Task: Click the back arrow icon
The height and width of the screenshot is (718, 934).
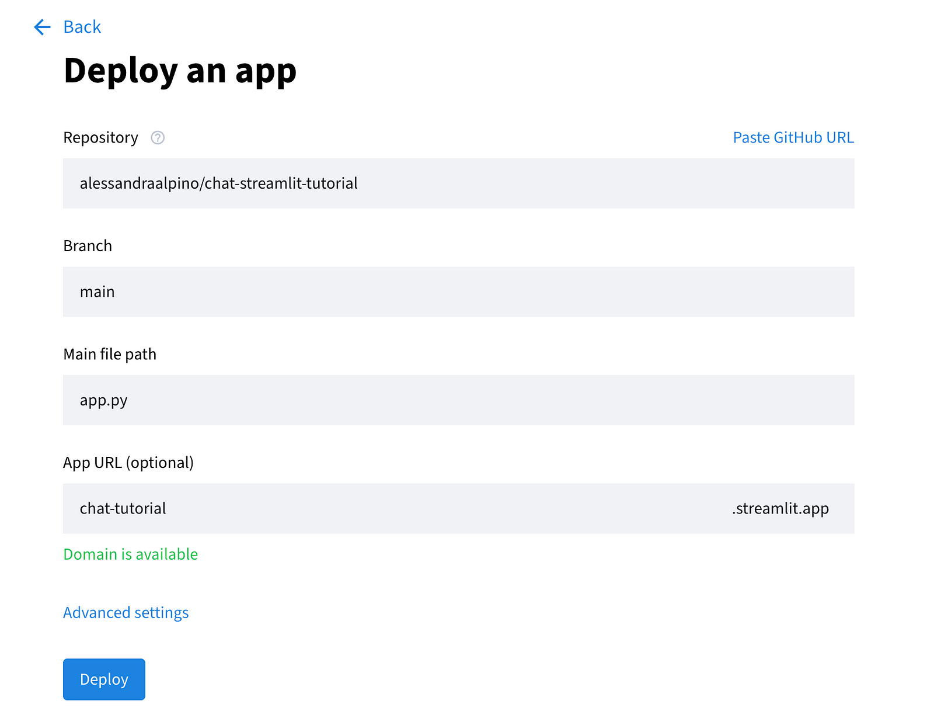Action: 42,27
